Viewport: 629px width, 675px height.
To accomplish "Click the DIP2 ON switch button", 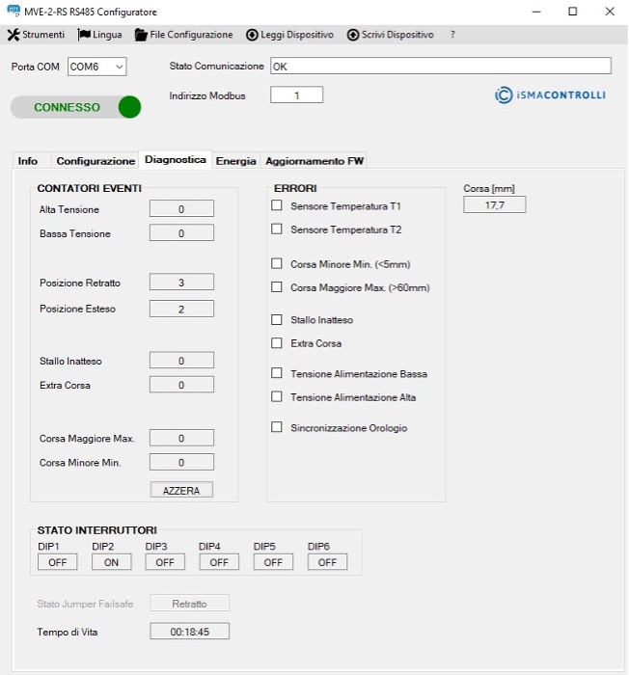I will 111,562.
